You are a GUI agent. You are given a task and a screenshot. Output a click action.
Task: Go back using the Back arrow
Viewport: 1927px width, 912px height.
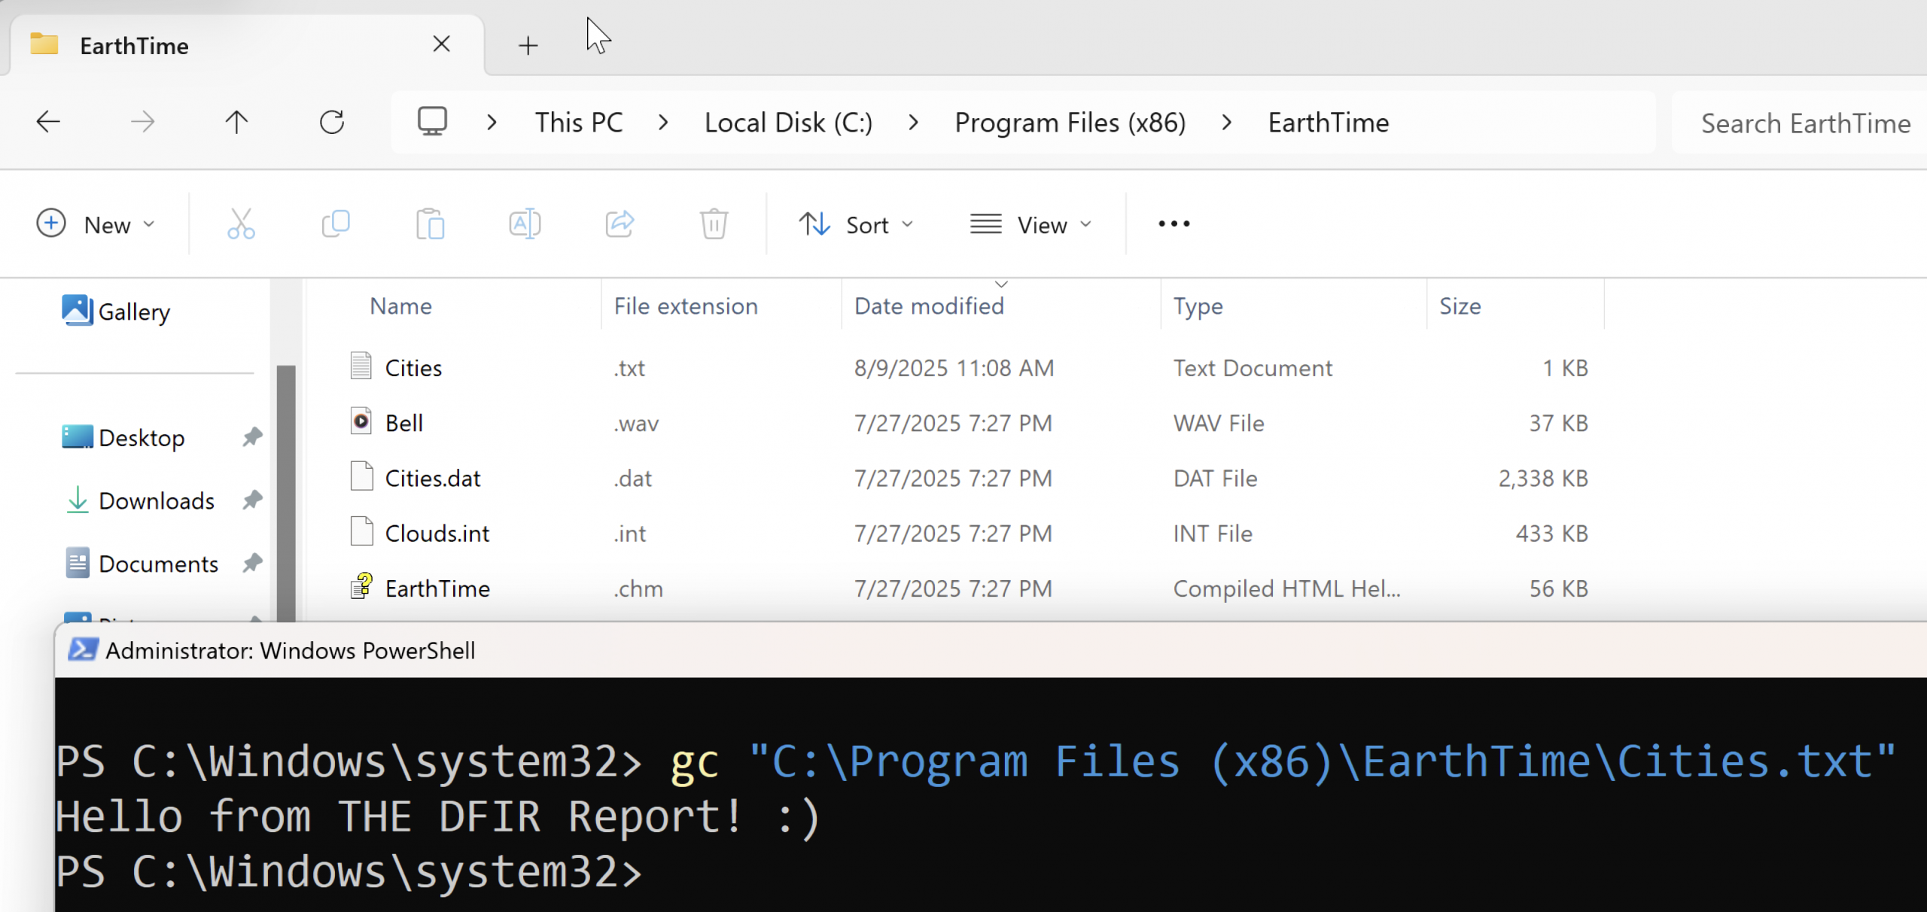(x=48, y=122)
